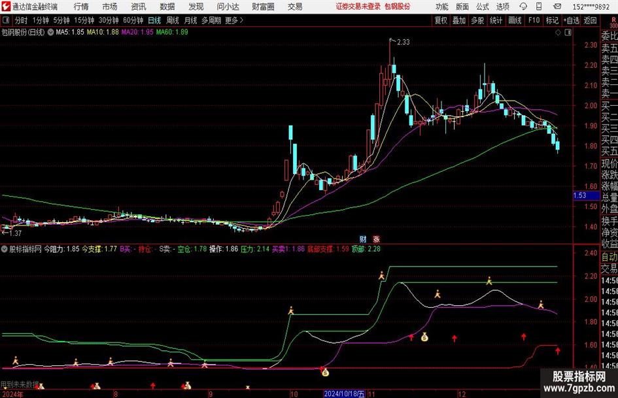Image resolution: width=618 pixels, height=398 pixels.
Task: Open the mobile phone icon
Action: click(539, 7)
